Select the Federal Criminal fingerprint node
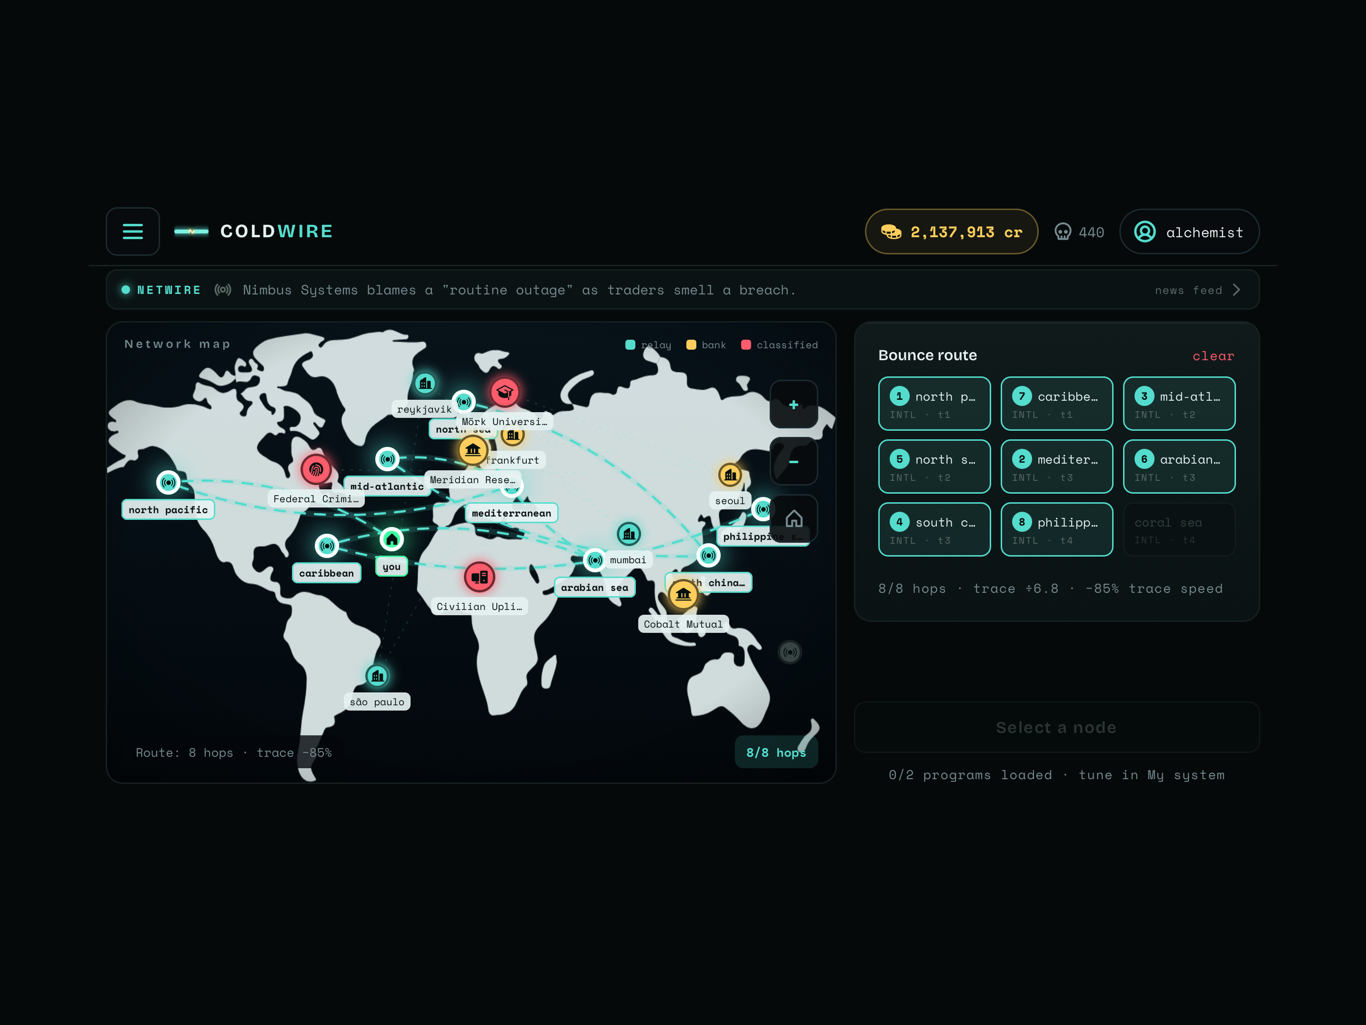The width and height of the screenshot is (1366, 1025). coord(316,469)
